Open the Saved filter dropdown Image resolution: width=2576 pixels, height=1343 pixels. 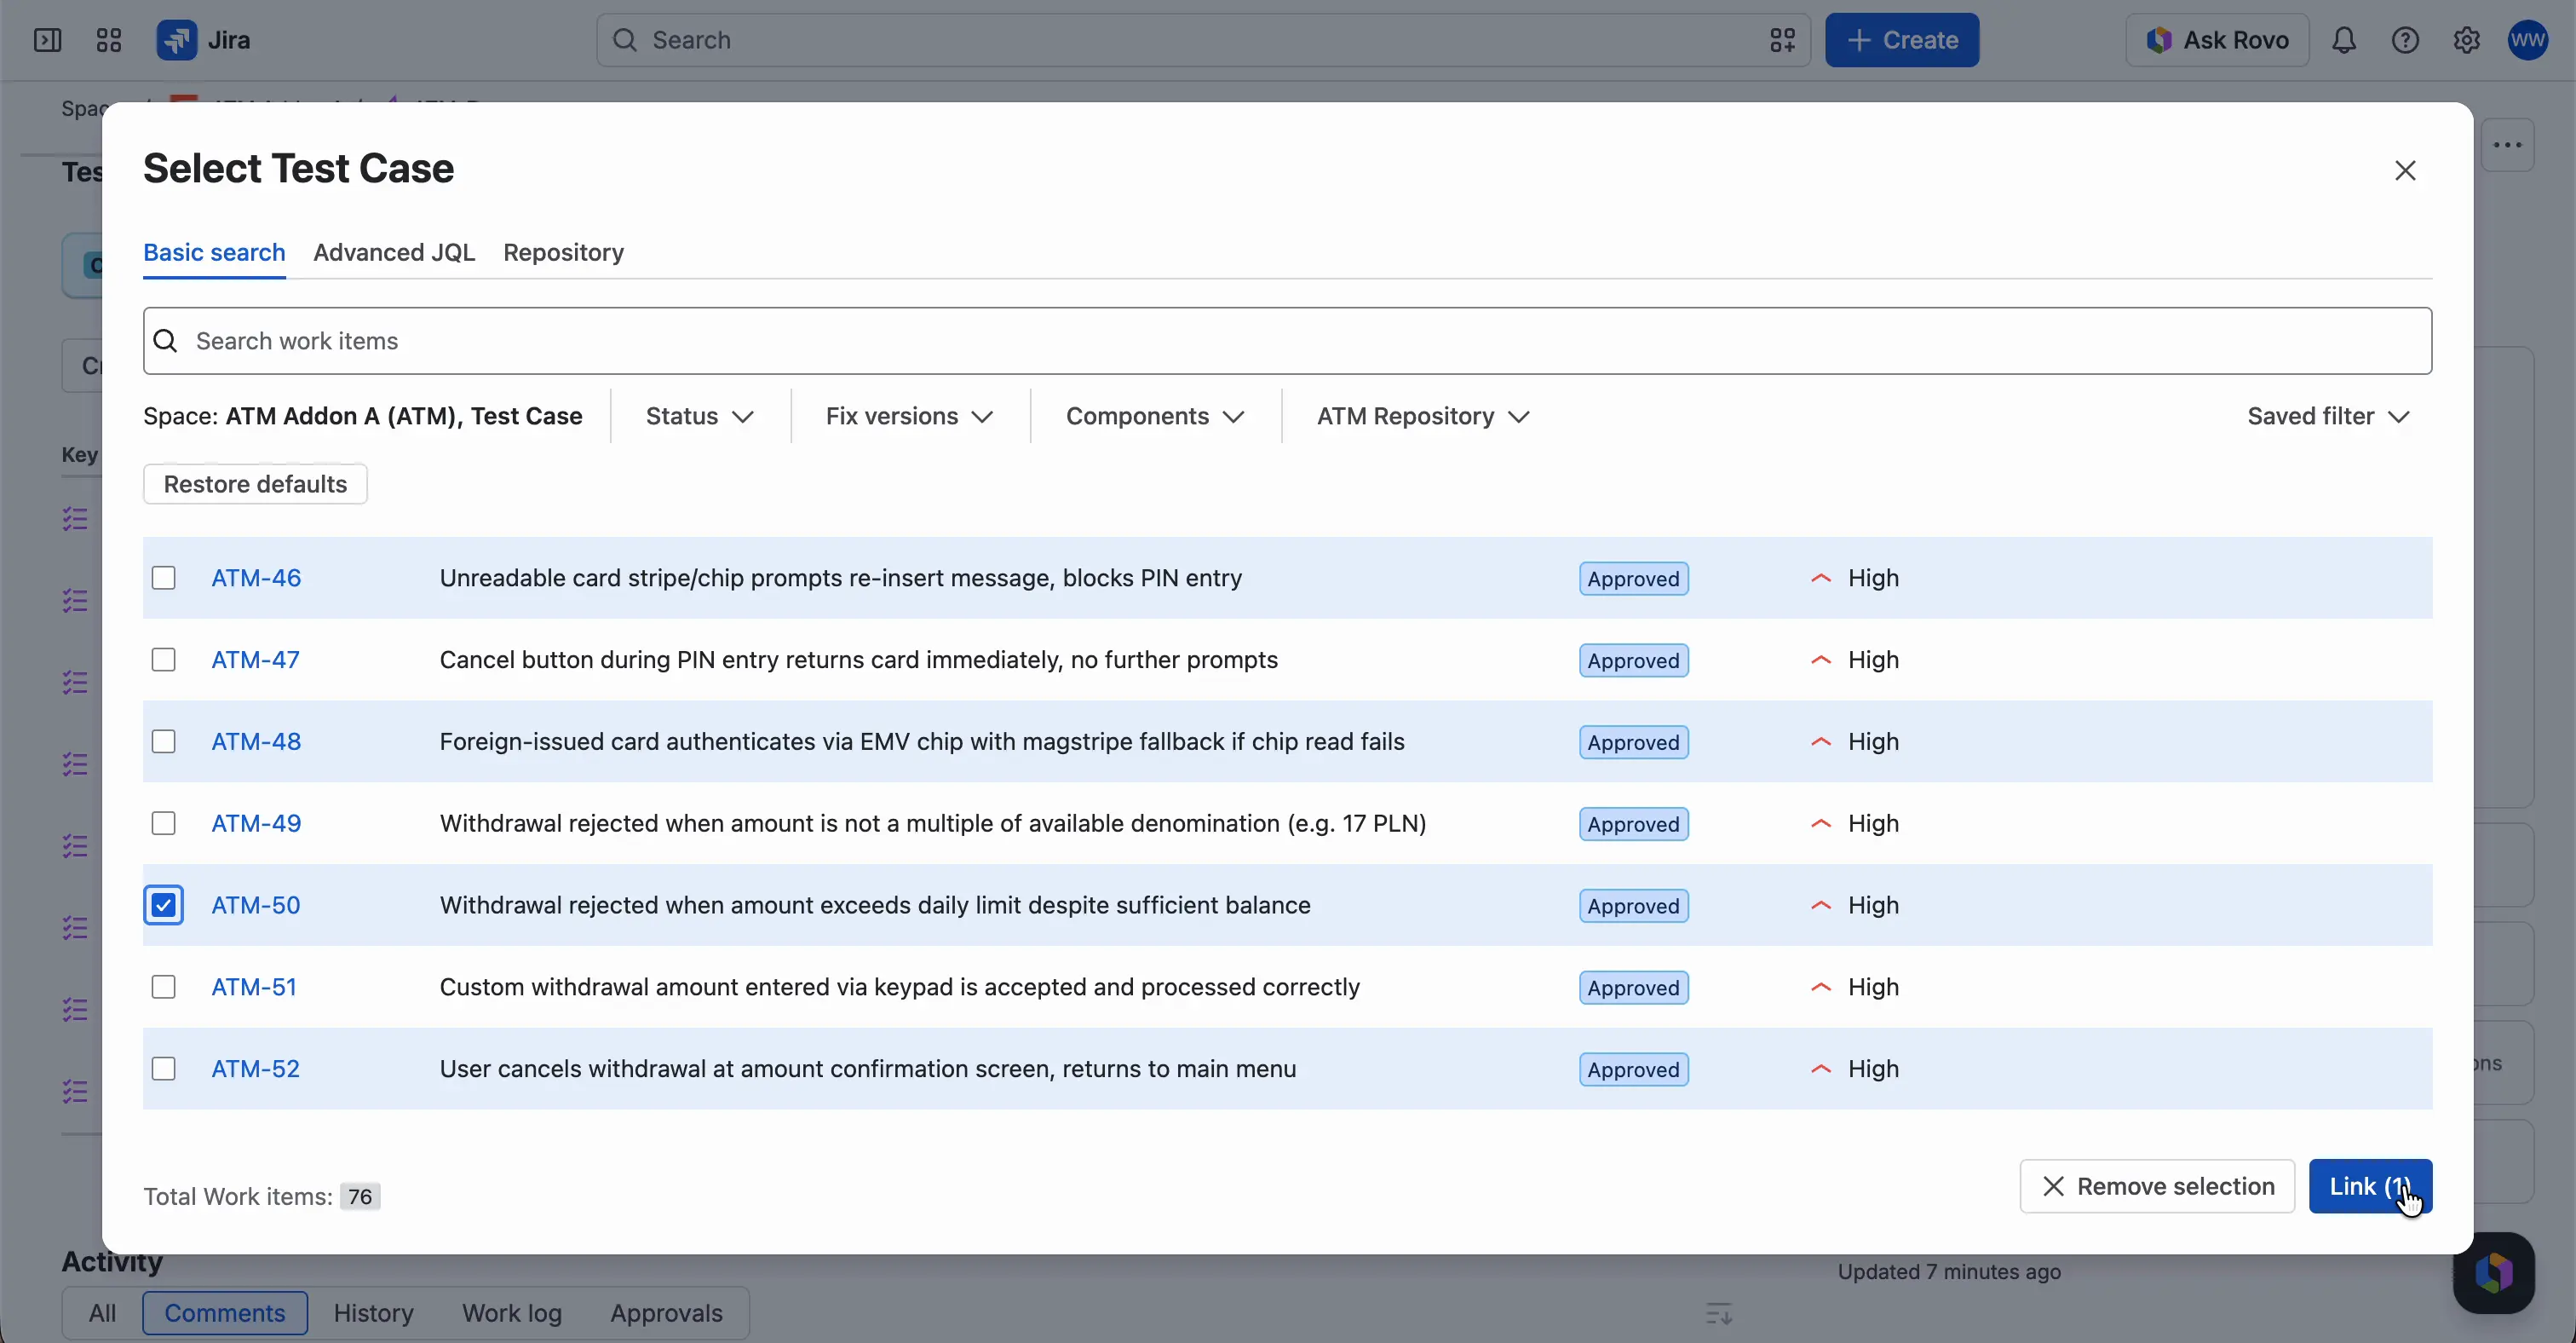(2328, 416)
